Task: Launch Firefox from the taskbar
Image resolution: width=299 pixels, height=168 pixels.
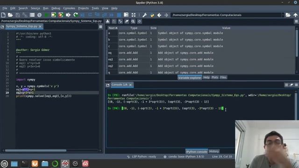Action: [35, 164]
